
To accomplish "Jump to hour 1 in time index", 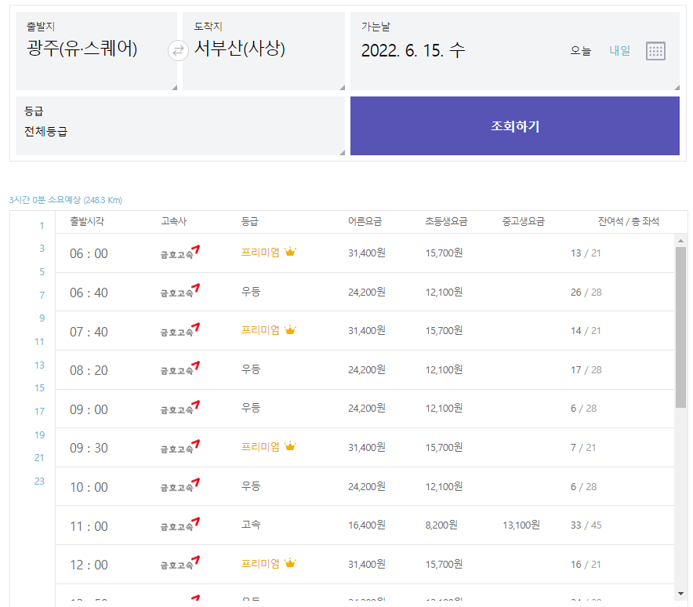I will pyautogui.click(x=42, y=226).
